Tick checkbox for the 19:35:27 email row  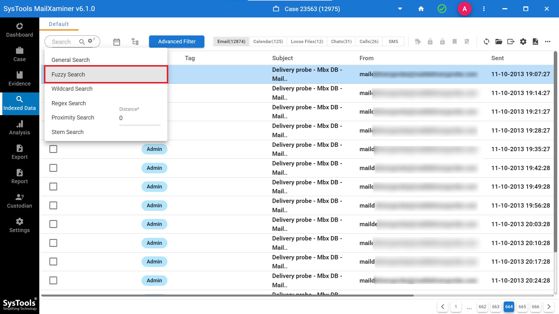tap(53, 149)
